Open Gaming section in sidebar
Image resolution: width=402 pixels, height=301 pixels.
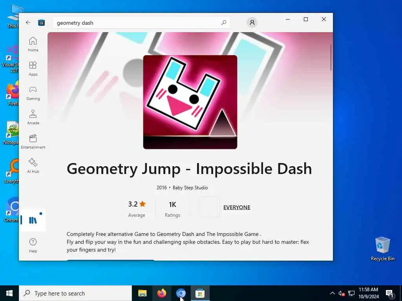click(33, 93)
